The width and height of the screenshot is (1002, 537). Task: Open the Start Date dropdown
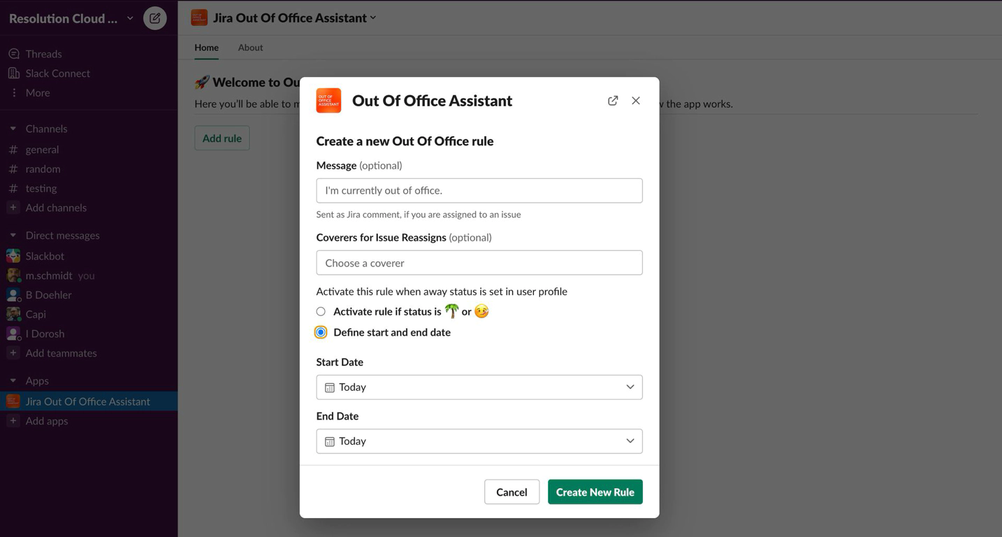[x=479, y=387]
